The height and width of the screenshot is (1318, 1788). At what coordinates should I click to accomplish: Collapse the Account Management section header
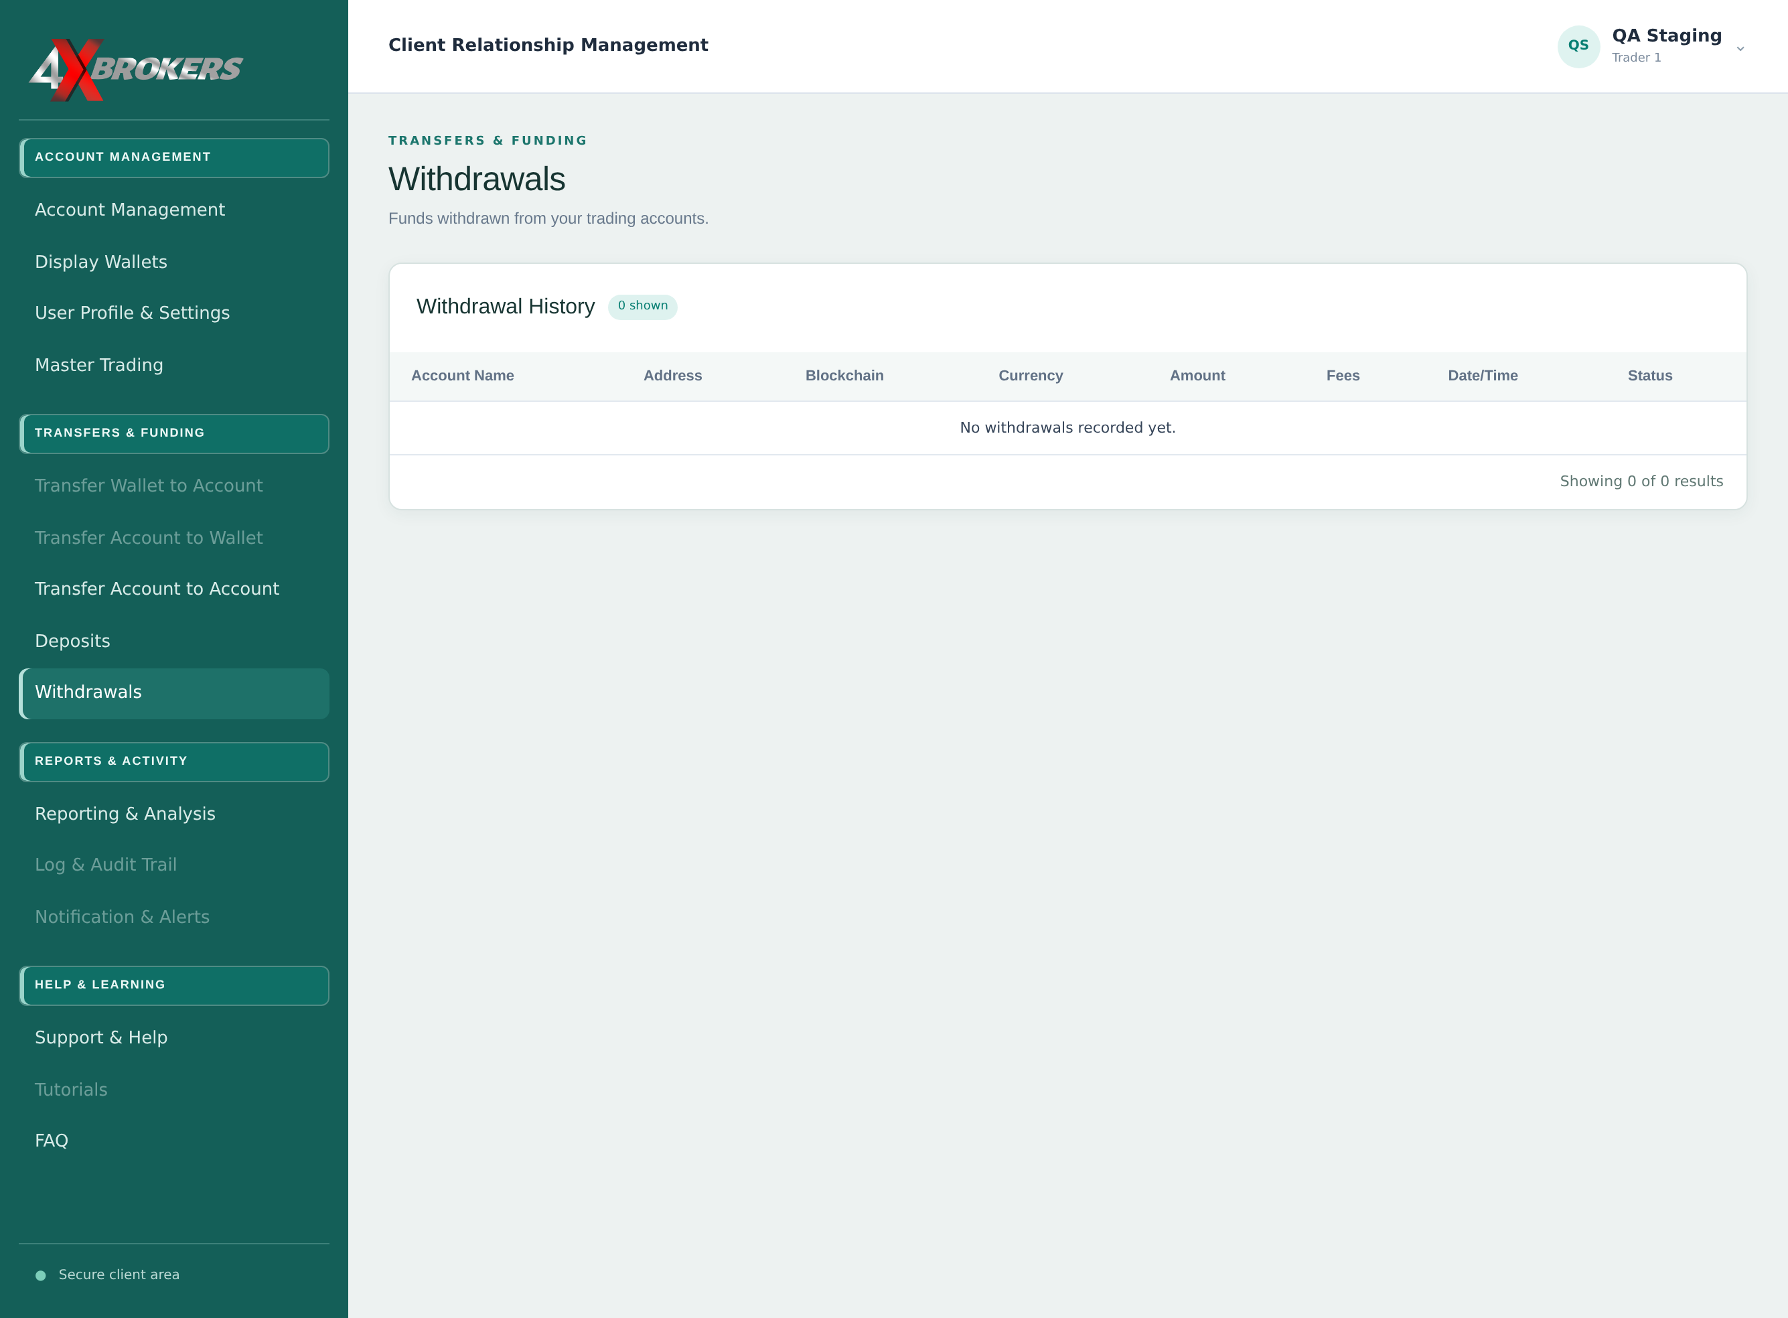(x=174, y=157)
